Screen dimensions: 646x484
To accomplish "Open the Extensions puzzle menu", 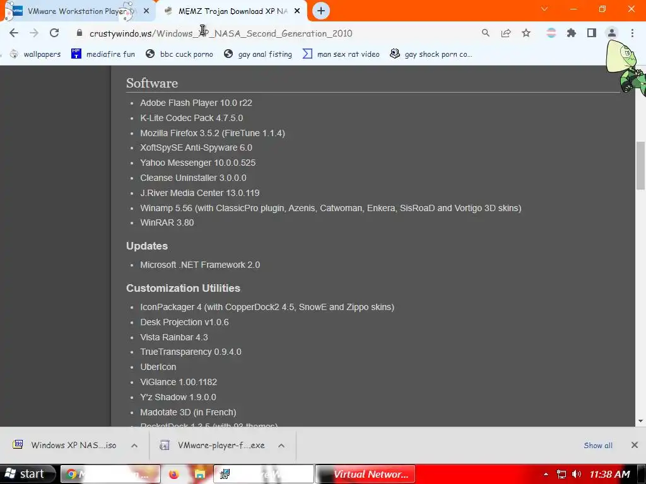I will (x=571, y=33).
